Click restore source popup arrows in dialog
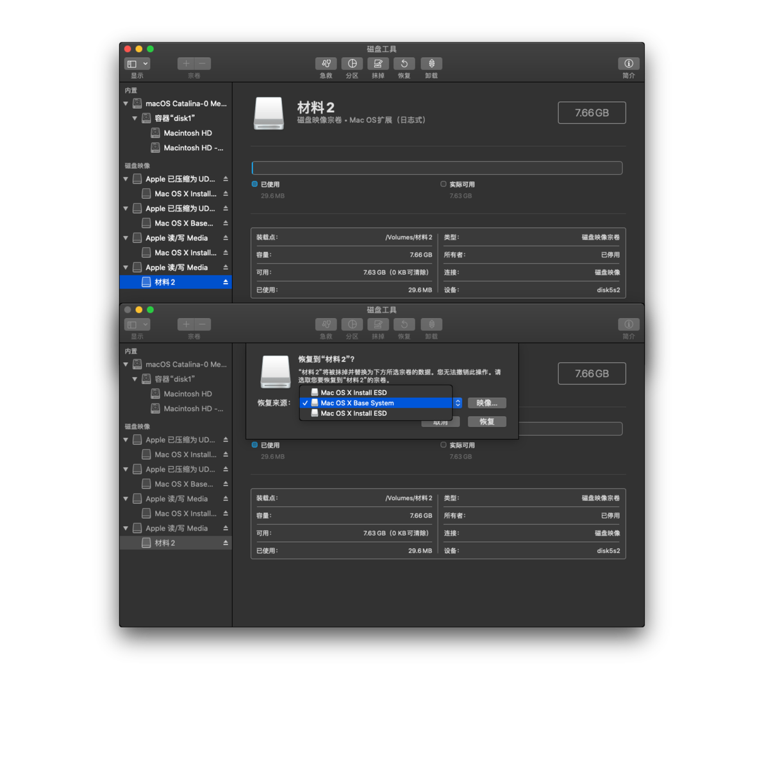This screenshot has height=764, width=764. 458,403
